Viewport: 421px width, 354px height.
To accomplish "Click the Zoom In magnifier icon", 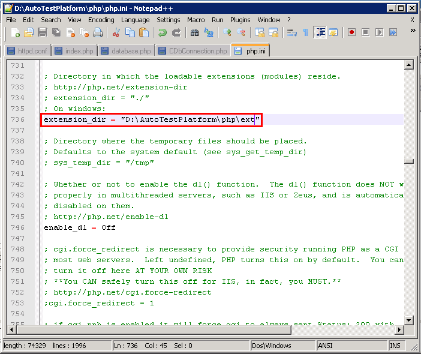I will [x=227, y=32].
